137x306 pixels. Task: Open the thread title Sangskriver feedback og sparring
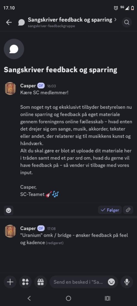point(70,20)
